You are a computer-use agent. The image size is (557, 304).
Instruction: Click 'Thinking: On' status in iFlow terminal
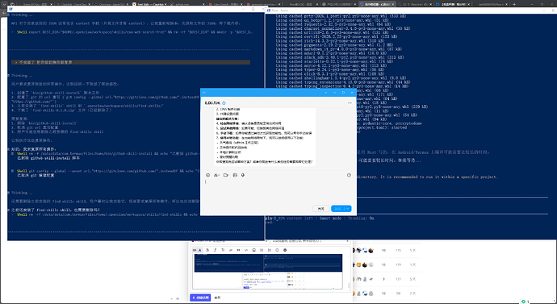[361, 219]
